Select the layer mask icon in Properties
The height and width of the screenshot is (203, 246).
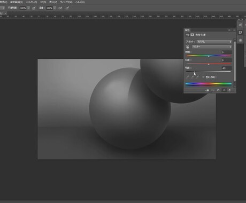(x=192, y=35)
